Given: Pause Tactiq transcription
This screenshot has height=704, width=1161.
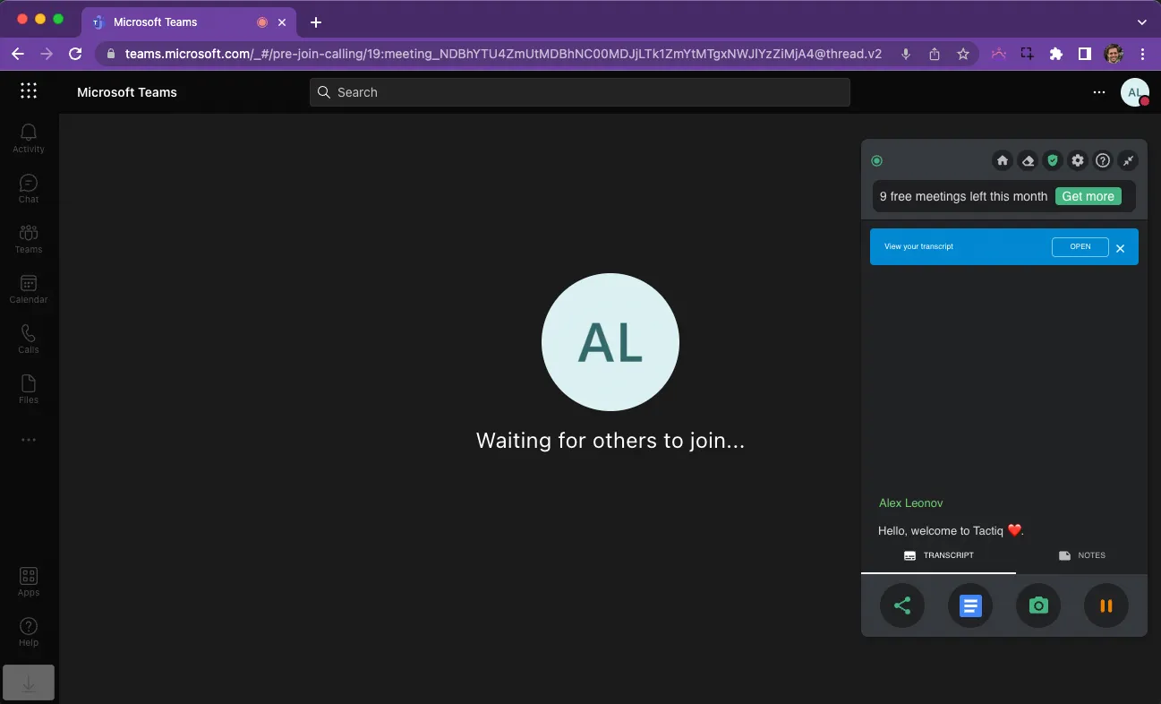Looking at the screenshot, I should point(1106,605).
